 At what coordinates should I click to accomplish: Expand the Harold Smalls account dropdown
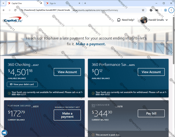167,20
